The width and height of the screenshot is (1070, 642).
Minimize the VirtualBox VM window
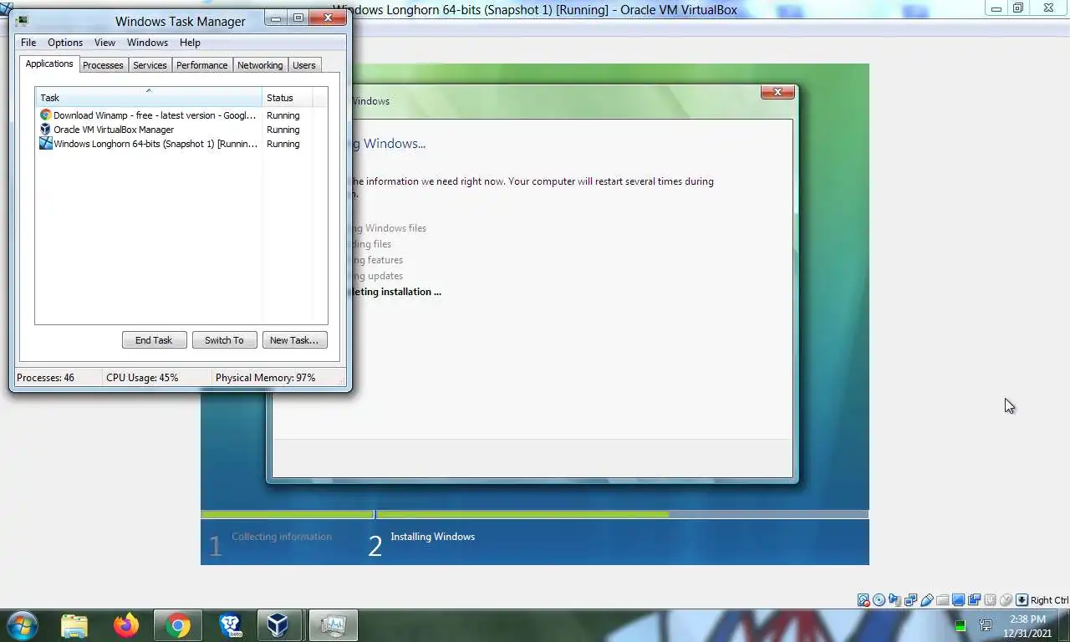coord(995,8)
